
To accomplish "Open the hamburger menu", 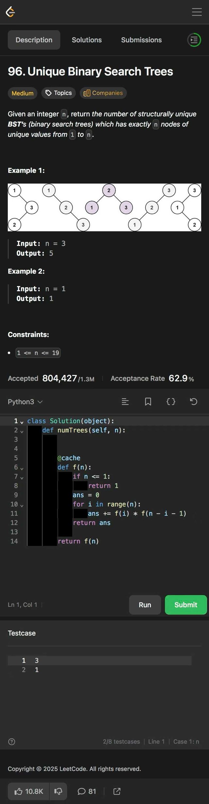I will point(197,12).
